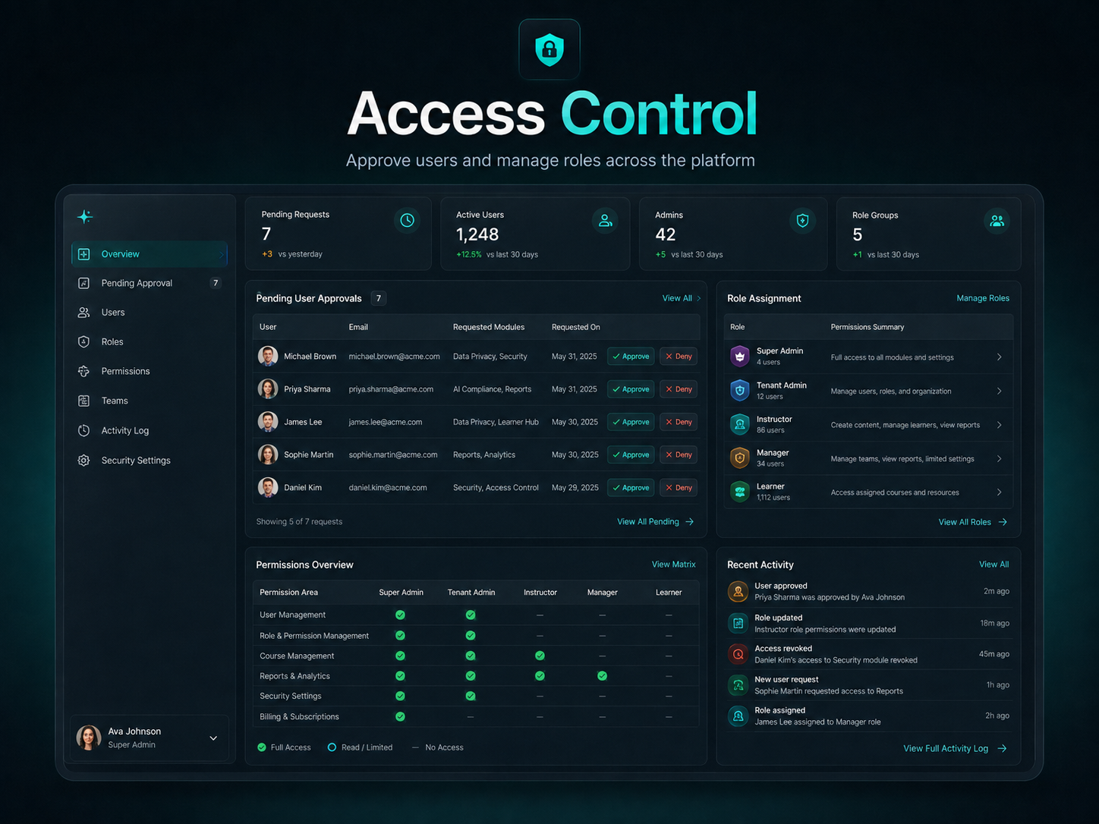Click the clock icon on Pending Requests card
Viewport: 1099px width, 824px height.
coord(408,220)
